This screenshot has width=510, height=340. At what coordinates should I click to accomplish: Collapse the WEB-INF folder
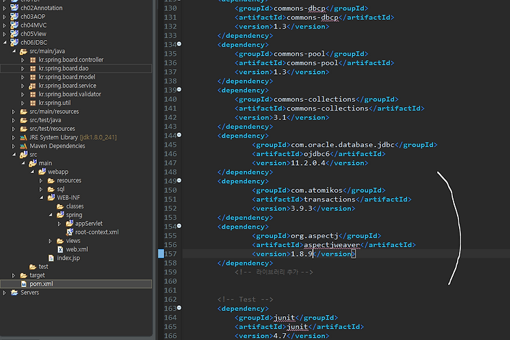(x=41, y=197)
